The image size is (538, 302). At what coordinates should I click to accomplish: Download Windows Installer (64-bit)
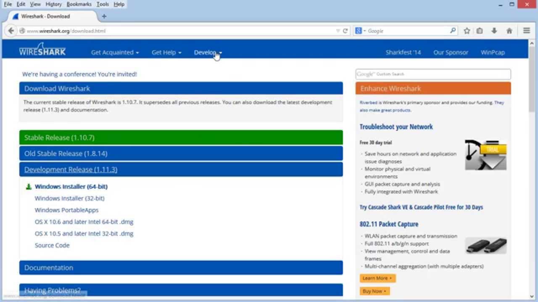(71, 187)
